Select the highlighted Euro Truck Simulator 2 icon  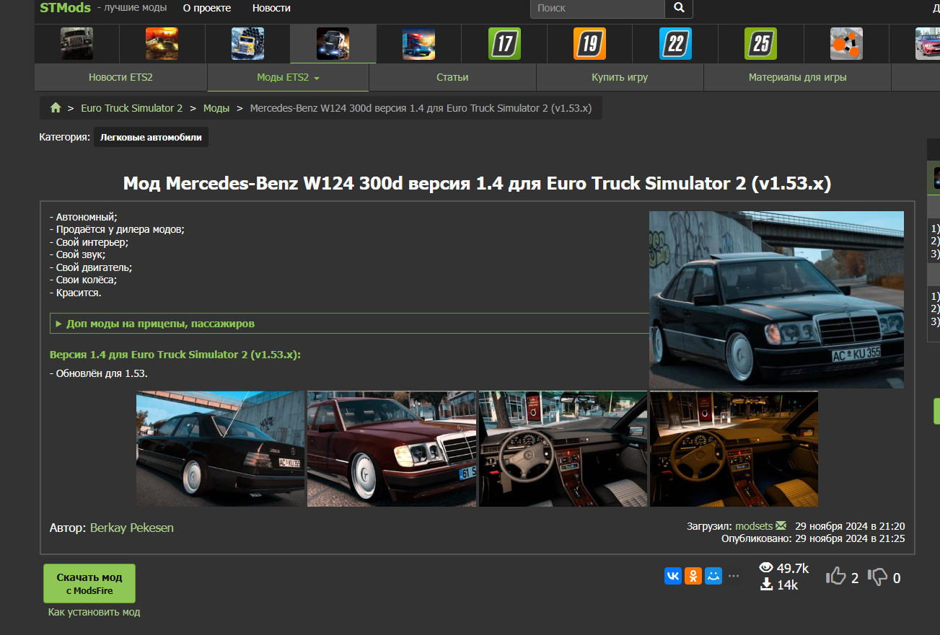coord(333,43)
